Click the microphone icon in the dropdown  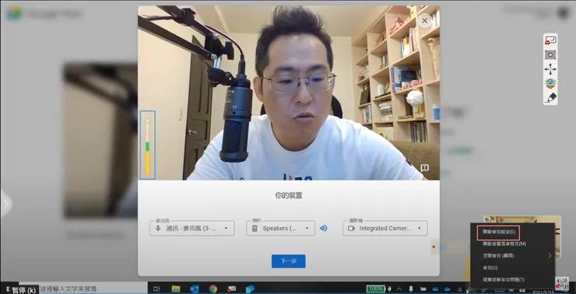click(158, 229)
